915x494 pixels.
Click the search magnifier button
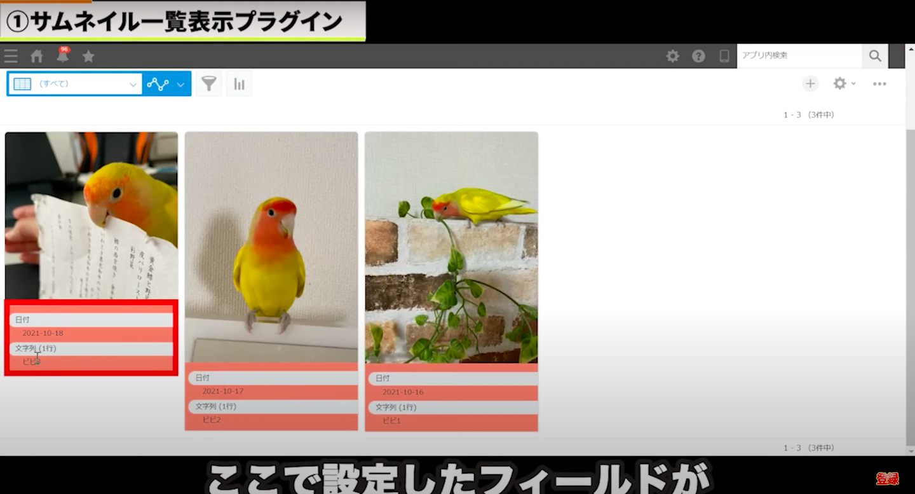point(875,56)
